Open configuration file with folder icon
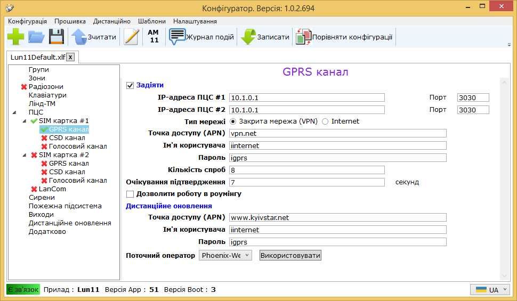Image resolution: width=517 pixels, height=301 pixels. pyautogui.click(x=36, y=37)
